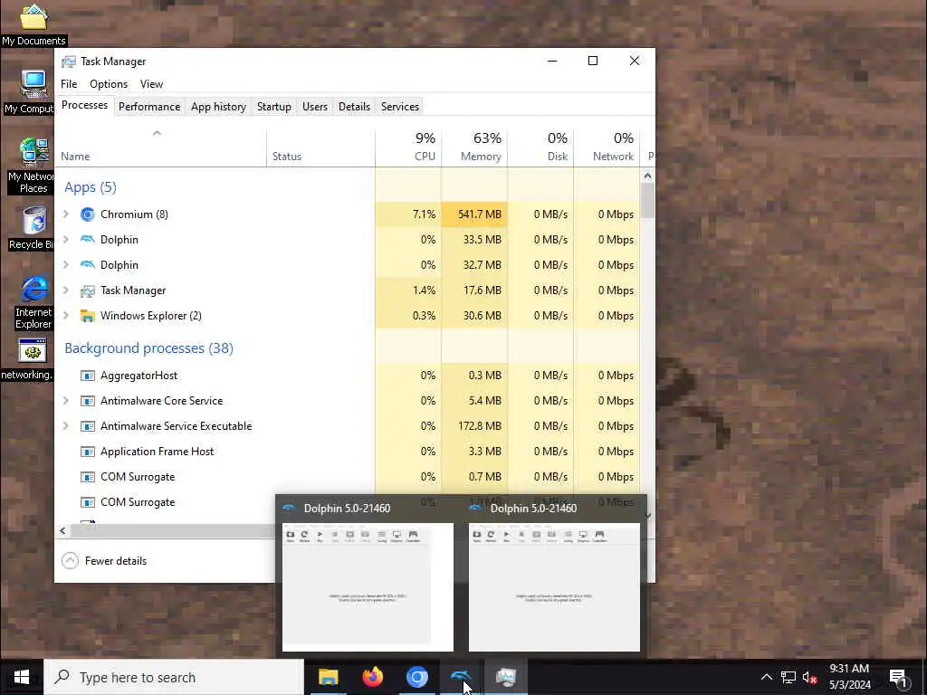This screenshot has width=927, height=695.
Task: Click the network status tray icon
Action: (788, 677)
